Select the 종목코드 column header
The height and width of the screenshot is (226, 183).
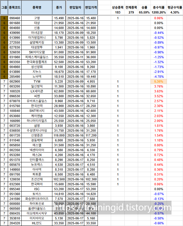(x=15, y=7)
